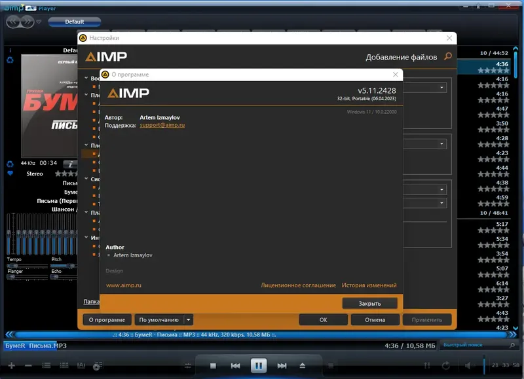Select the stop playback icon
This screenshot has height=379, width=524.
tap(213, 365)
